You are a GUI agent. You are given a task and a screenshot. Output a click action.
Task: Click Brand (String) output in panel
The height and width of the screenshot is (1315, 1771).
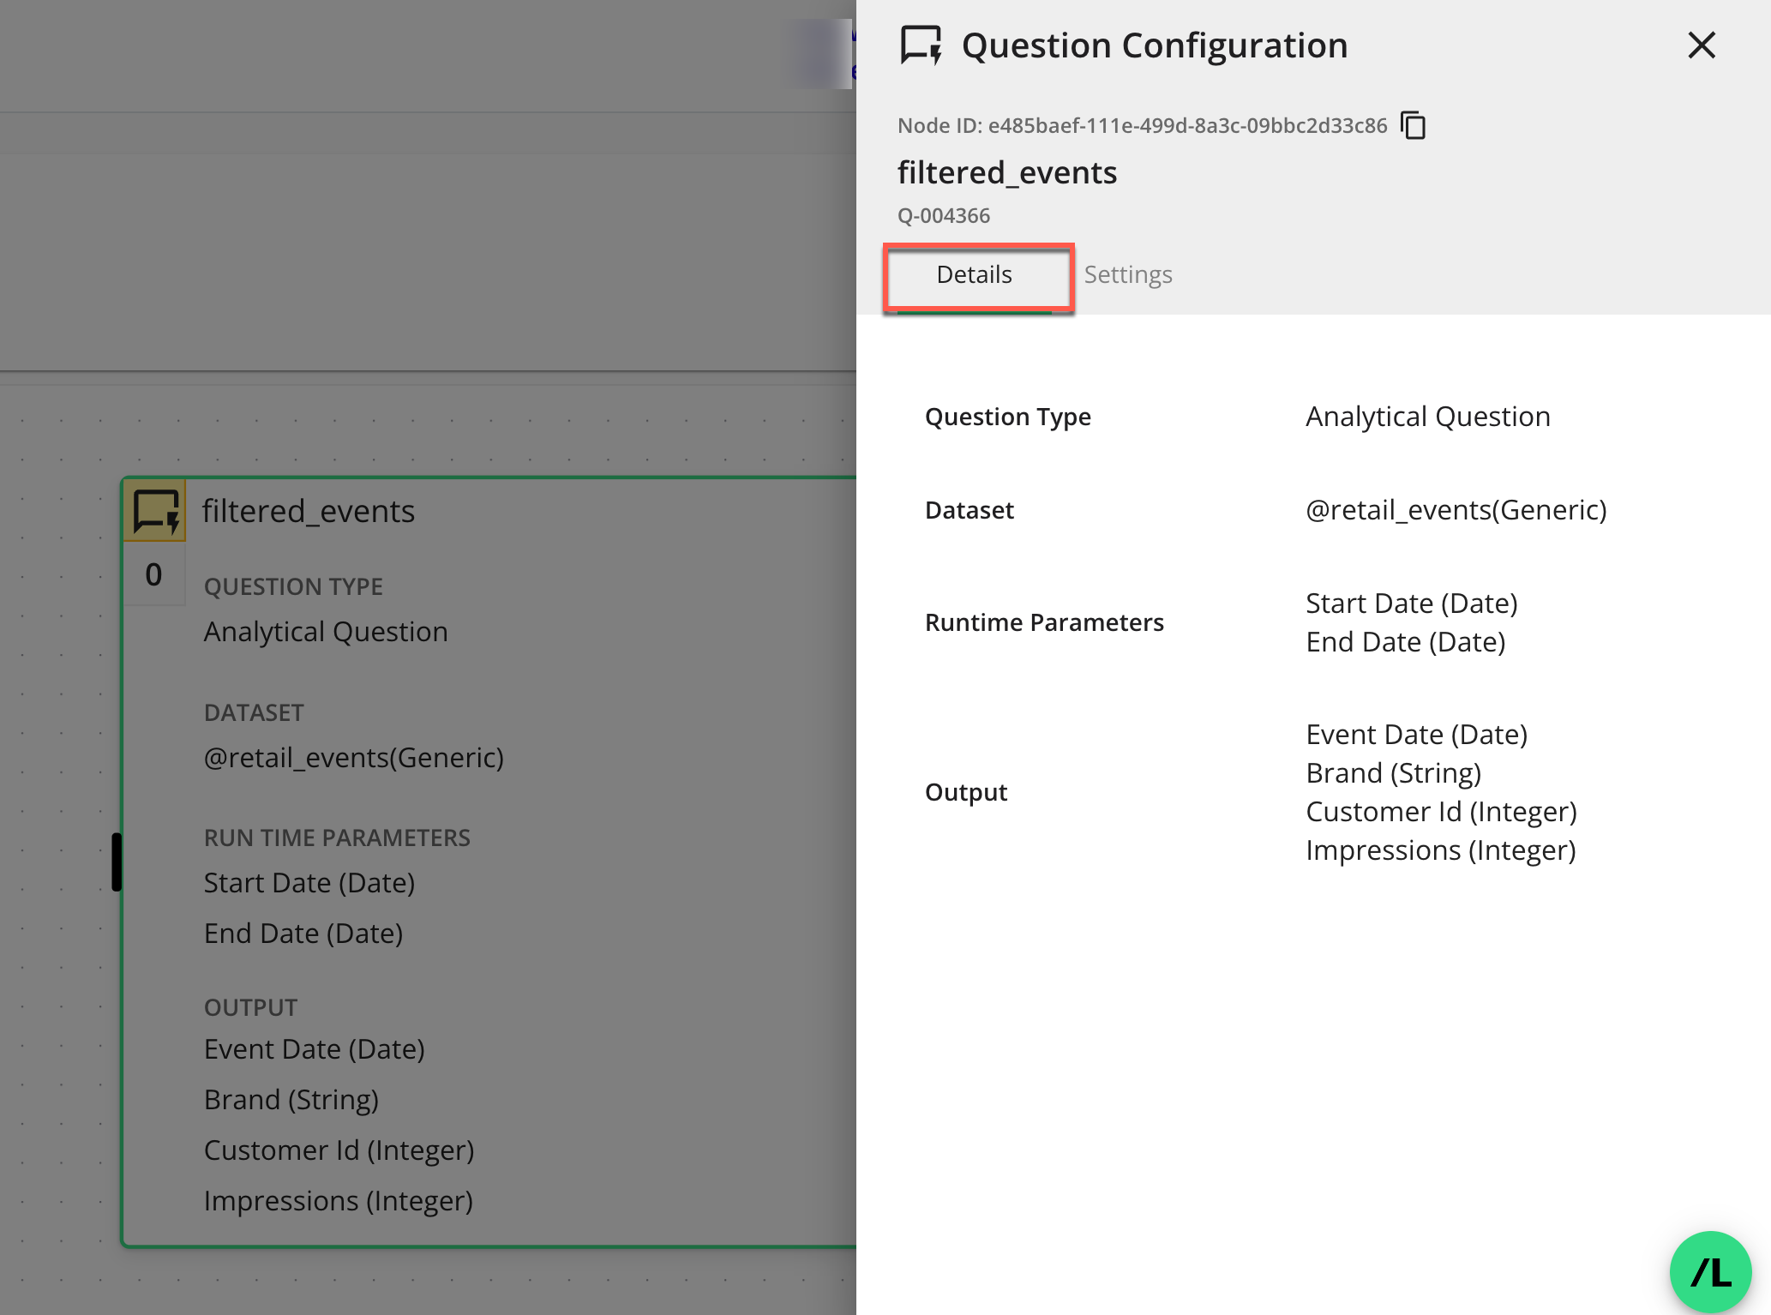point(1393,773)
